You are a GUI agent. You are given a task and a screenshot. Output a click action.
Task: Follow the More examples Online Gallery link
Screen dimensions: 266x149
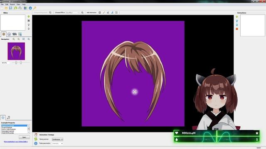[x=16, y=142]
